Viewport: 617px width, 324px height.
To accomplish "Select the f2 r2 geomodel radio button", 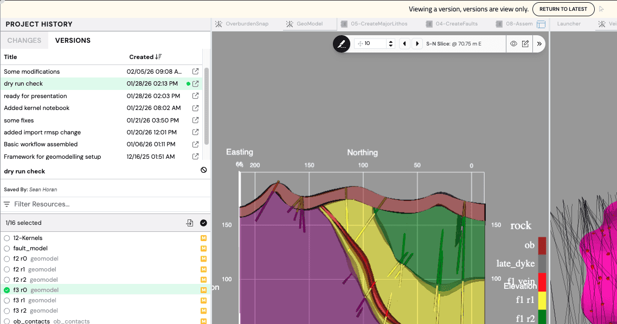I will [7, 280].
